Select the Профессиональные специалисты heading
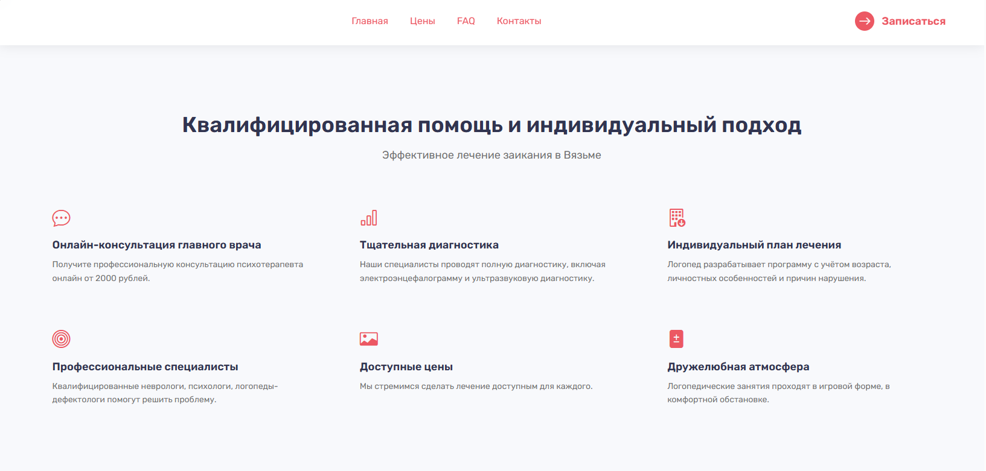This screenshot has height=471, width=986. point(145,367)
